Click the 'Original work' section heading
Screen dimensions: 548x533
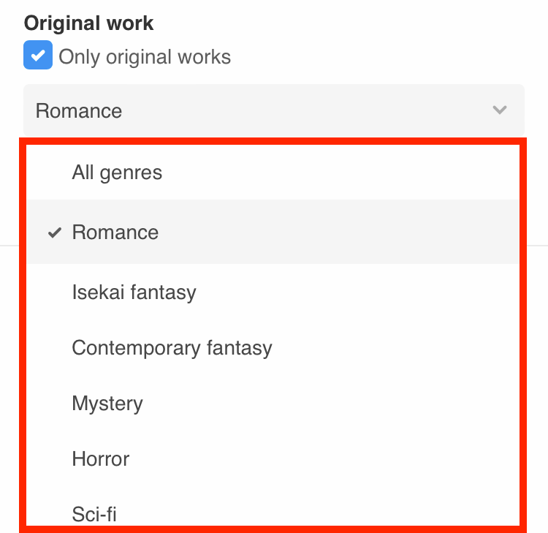click(88, 23)
